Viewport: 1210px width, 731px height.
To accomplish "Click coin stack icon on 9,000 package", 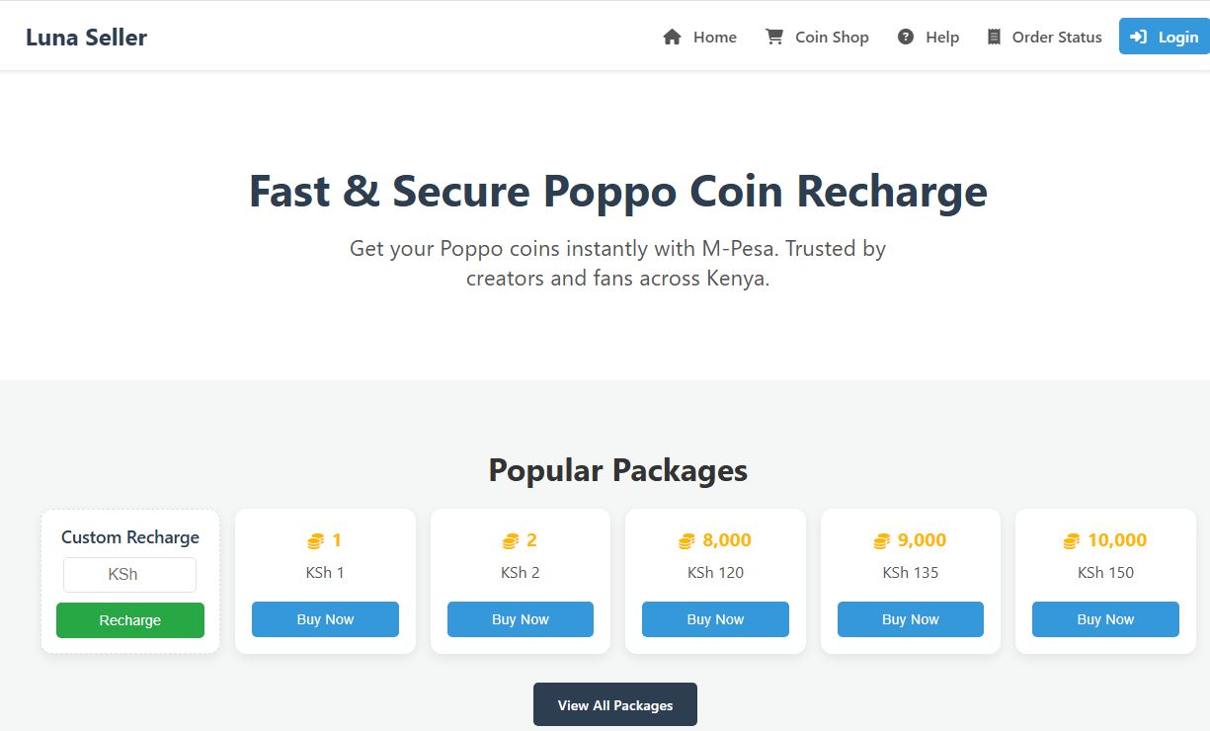I will click(x=881, y=541).
